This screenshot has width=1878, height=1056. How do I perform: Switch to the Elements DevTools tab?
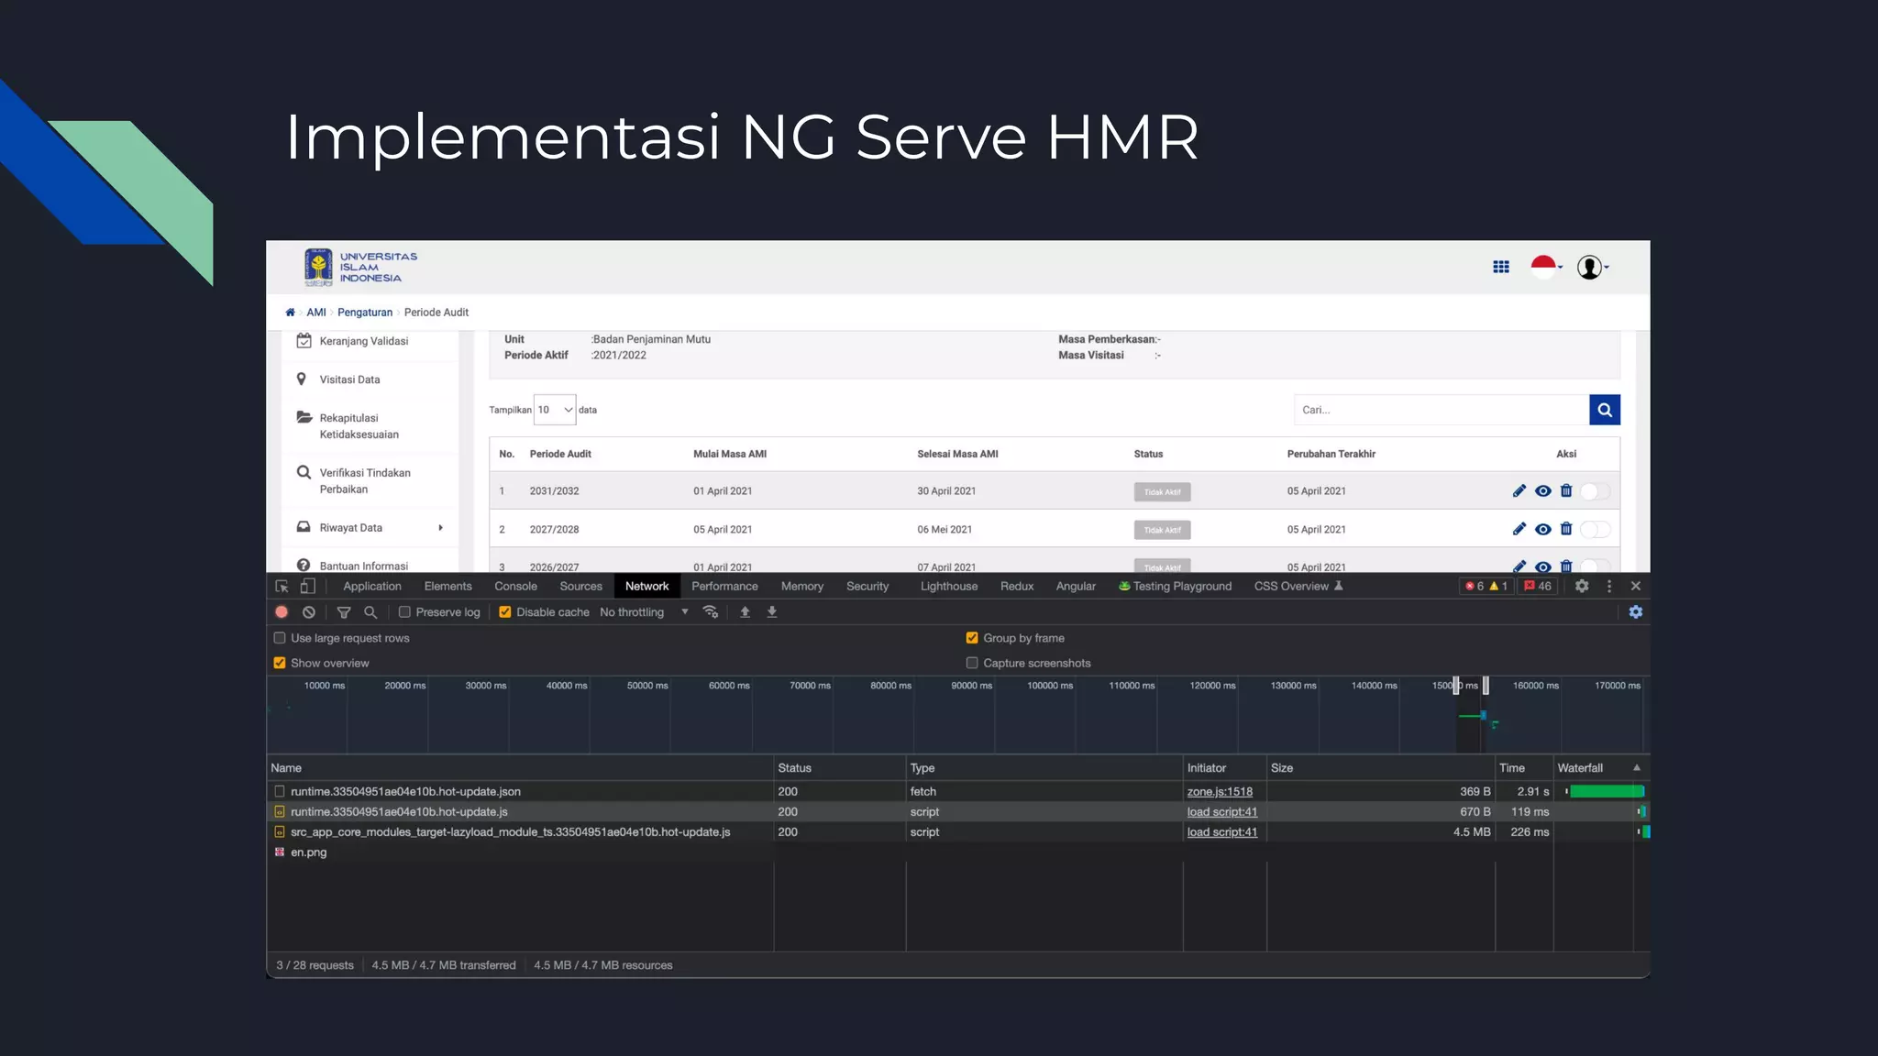pyautogui.click(x=447, y=587)
